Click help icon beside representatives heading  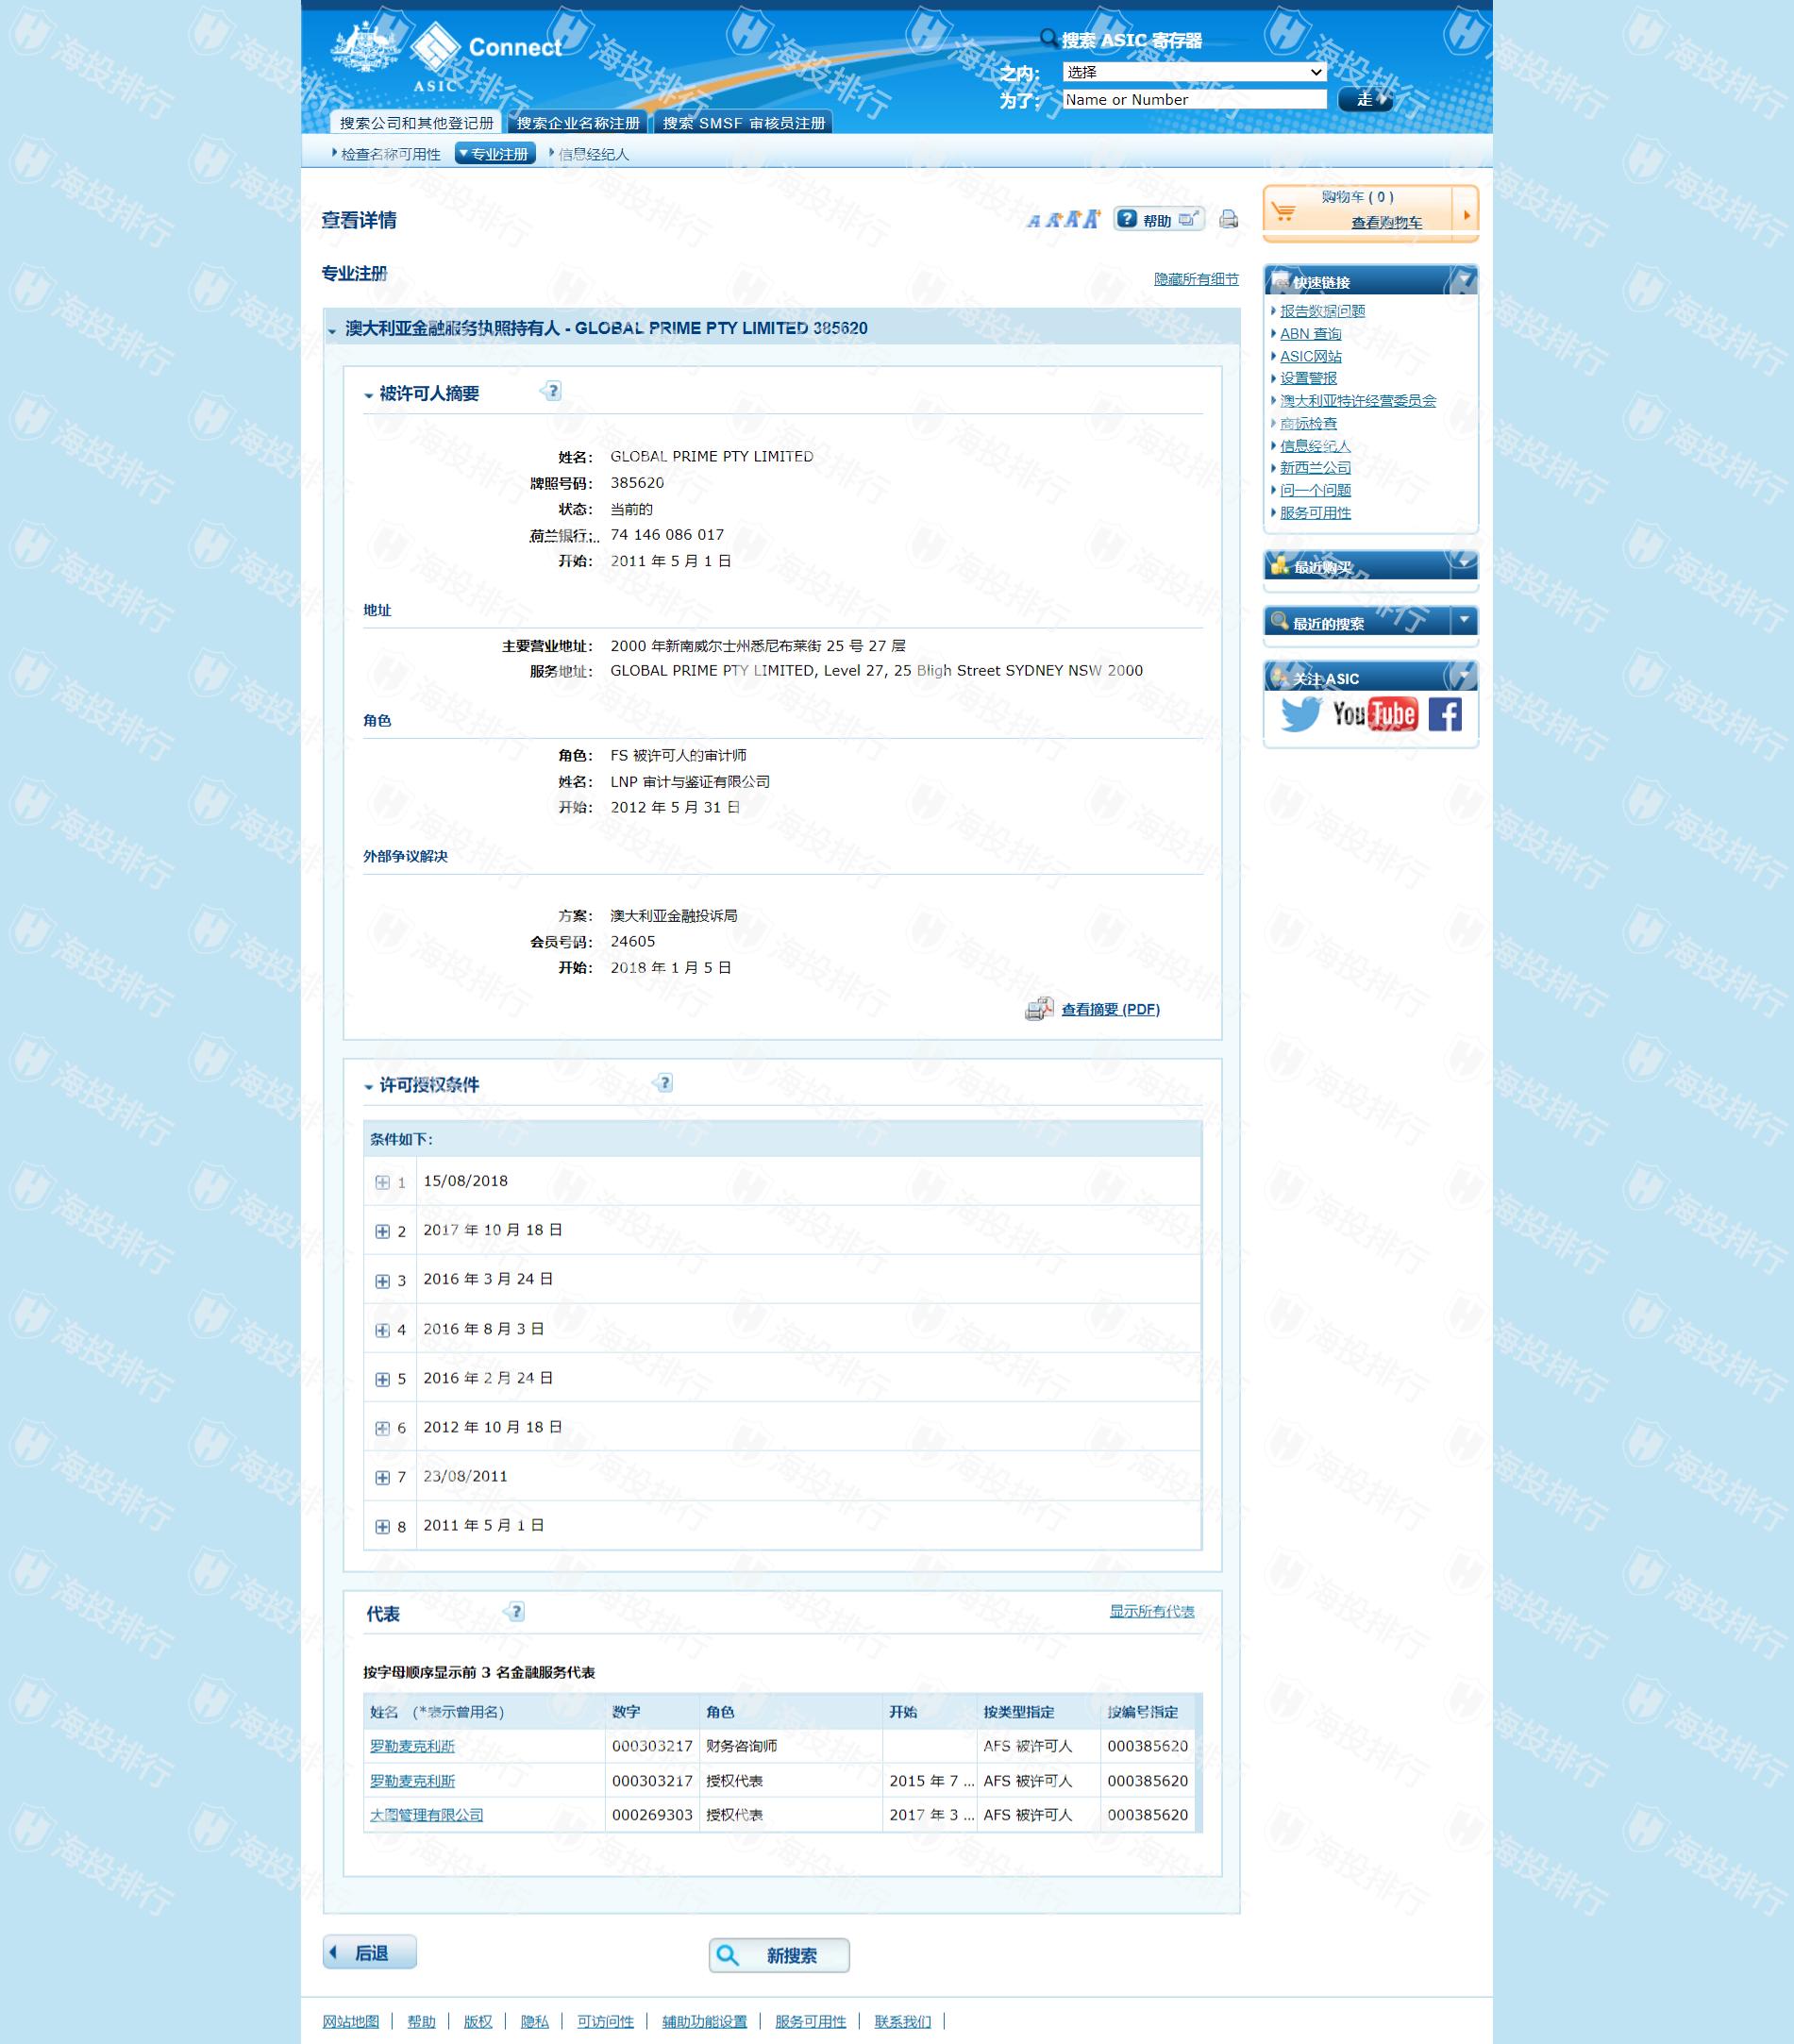(515, 1611)
